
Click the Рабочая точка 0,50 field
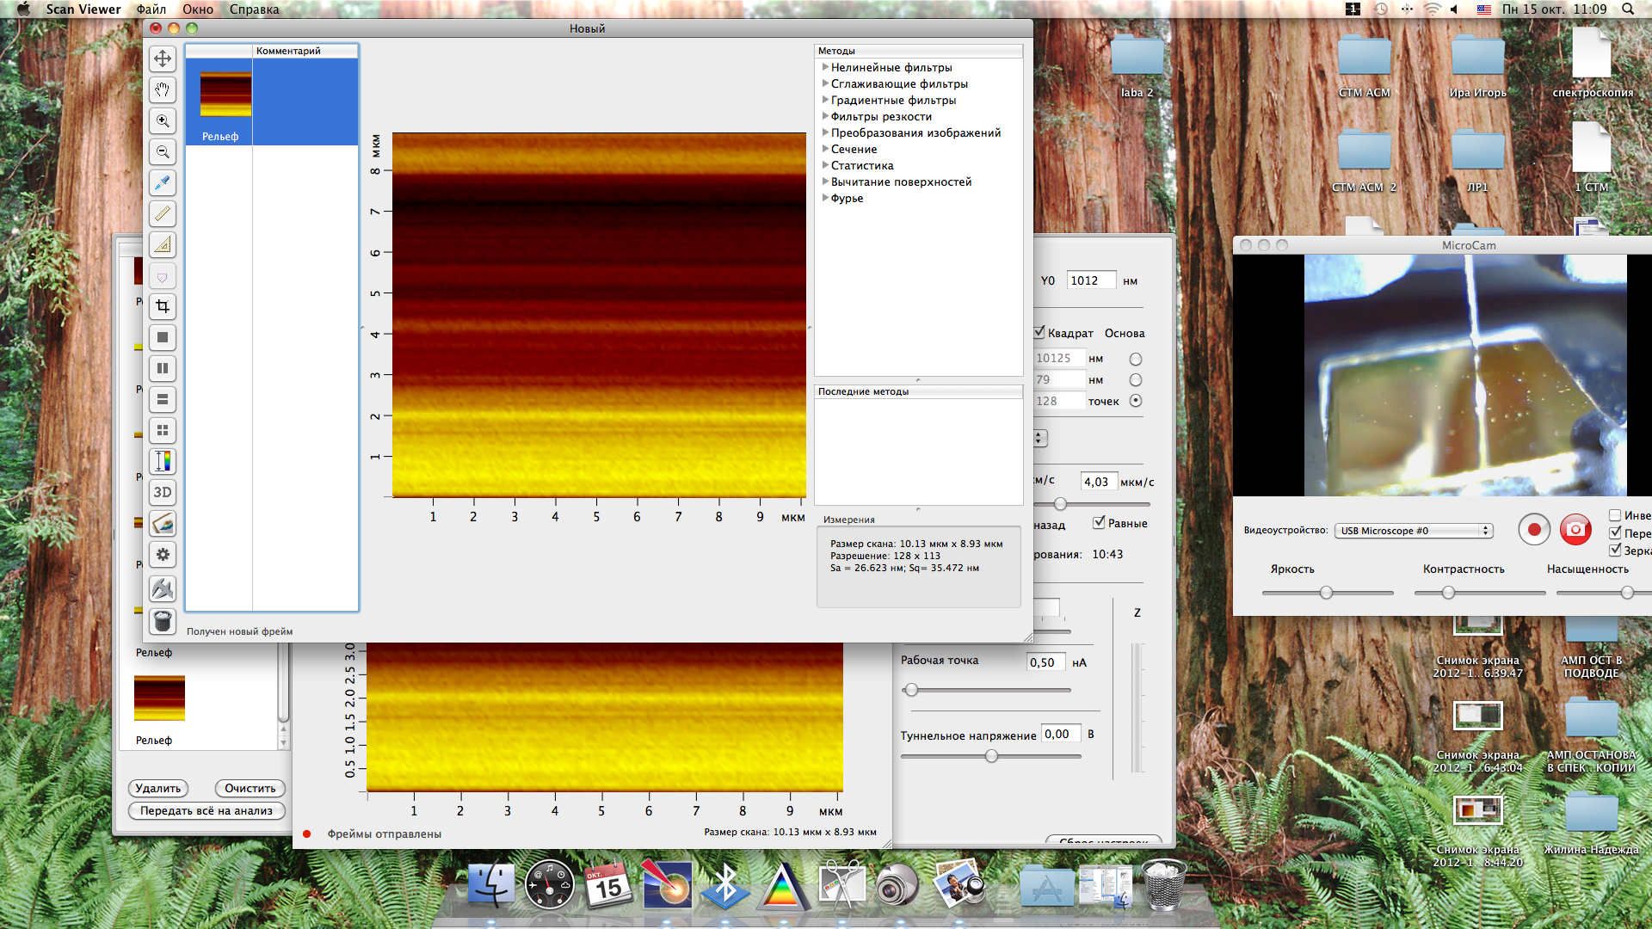[1046, 662]
